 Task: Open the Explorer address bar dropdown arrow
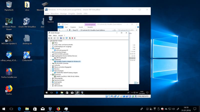point(113,30)
